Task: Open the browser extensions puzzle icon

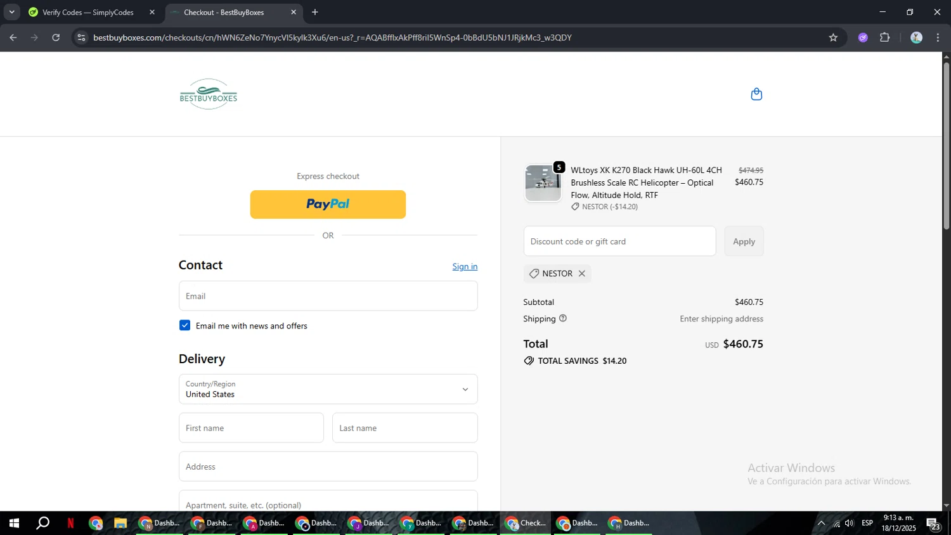Action: click(x=885, y=37)
